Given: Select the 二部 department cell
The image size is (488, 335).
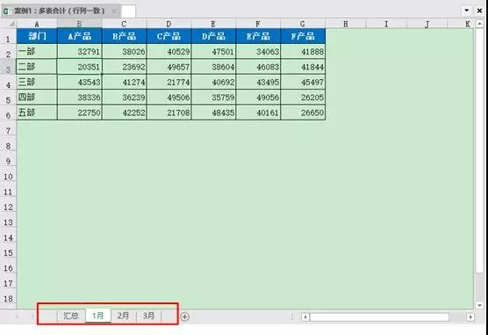Looking at the screenshot, I should [37, 67].
